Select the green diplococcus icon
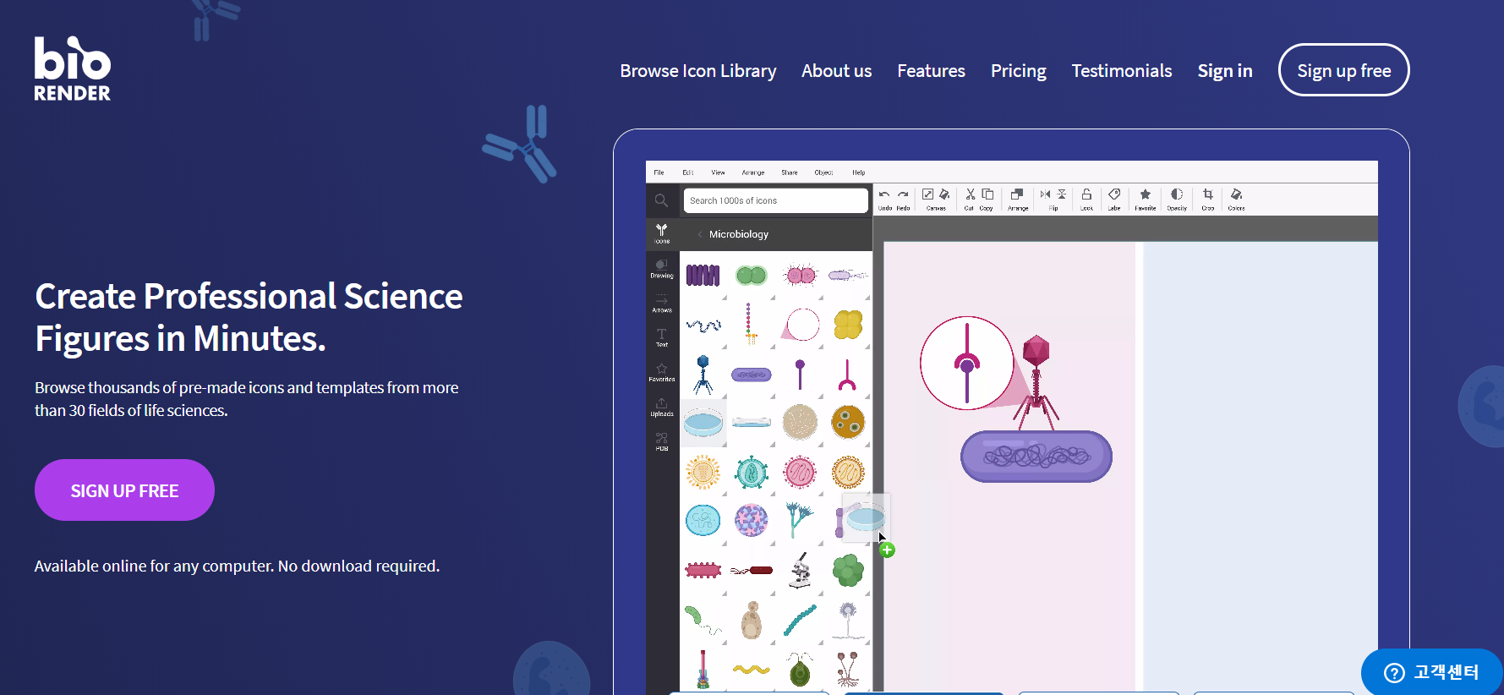 (x=751, y=276)
